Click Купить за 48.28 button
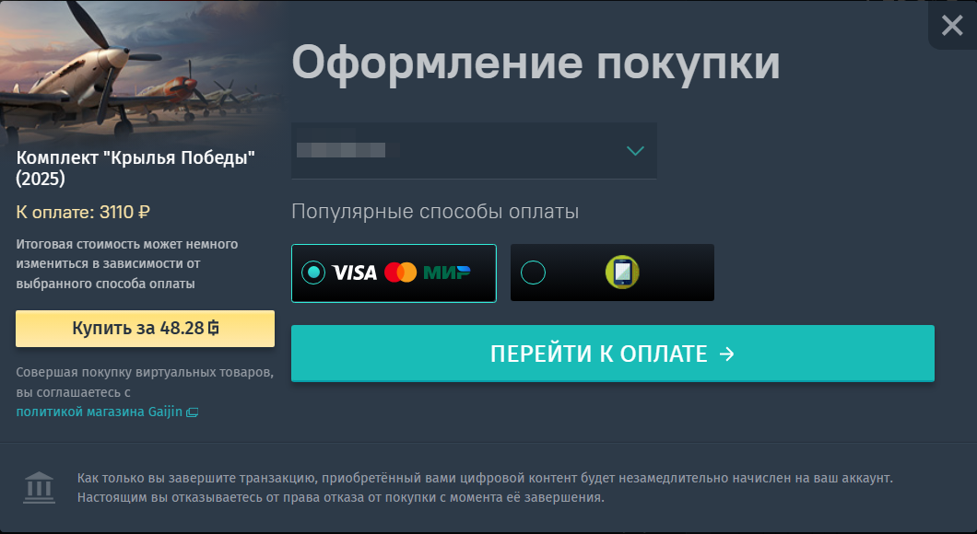The image size is (977, 534). click(146, 329)
